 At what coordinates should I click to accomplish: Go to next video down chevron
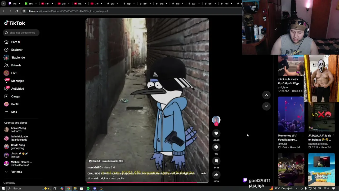click(x=266, y=106)
